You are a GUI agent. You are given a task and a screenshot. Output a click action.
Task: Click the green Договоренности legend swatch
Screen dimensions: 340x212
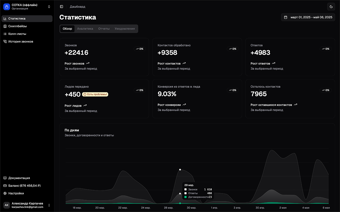[185, 197]
